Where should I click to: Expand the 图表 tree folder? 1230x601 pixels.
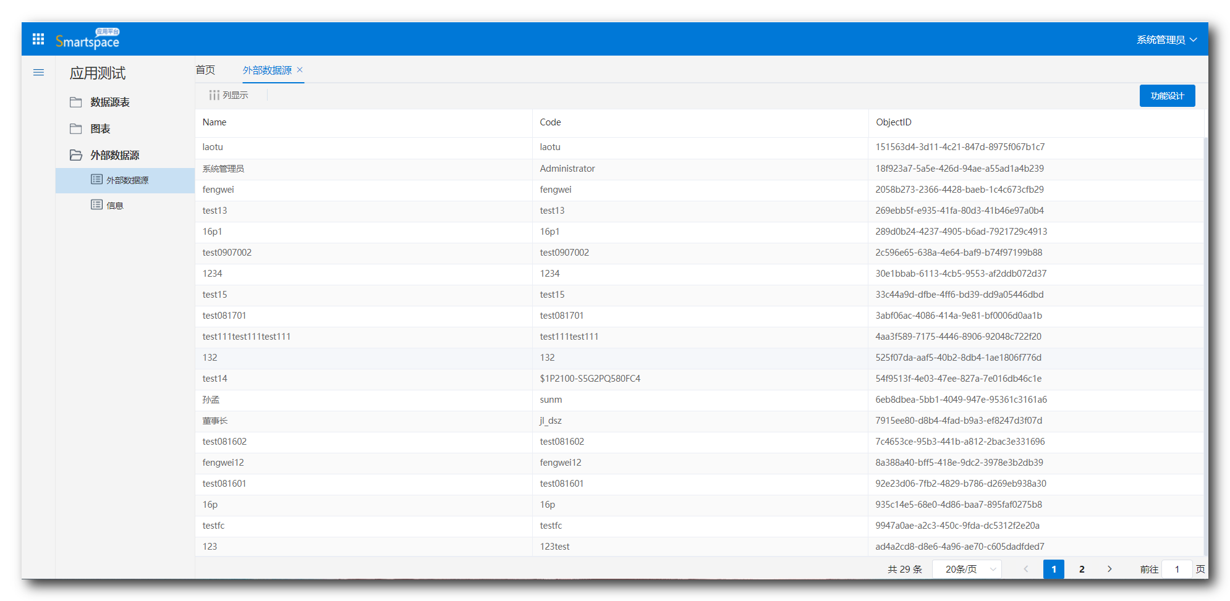click(x=100, y=128)
